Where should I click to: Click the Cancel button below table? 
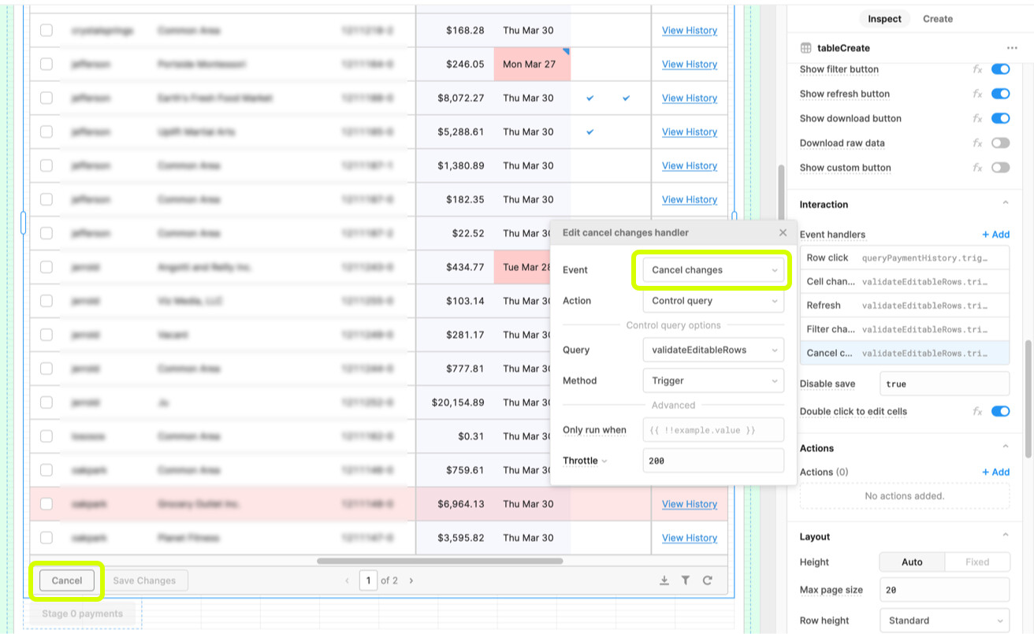pos(67,580)
